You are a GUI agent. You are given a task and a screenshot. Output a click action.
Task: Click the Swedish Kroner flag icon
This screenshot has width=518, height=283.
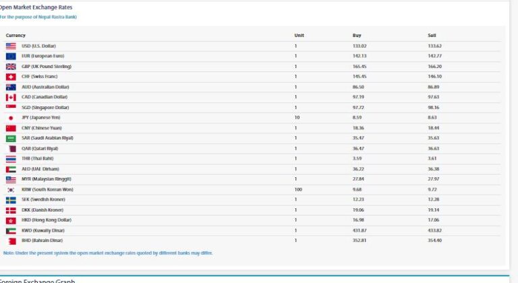(11, 200)
